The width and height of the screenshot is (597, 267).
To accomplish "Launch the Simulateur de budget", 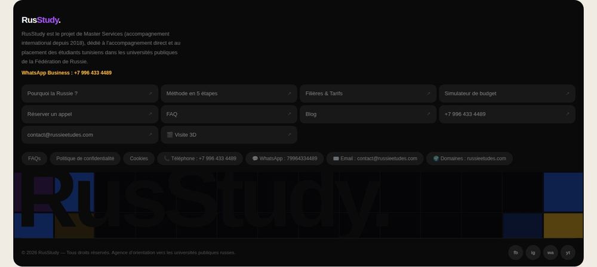I will 507,93.
